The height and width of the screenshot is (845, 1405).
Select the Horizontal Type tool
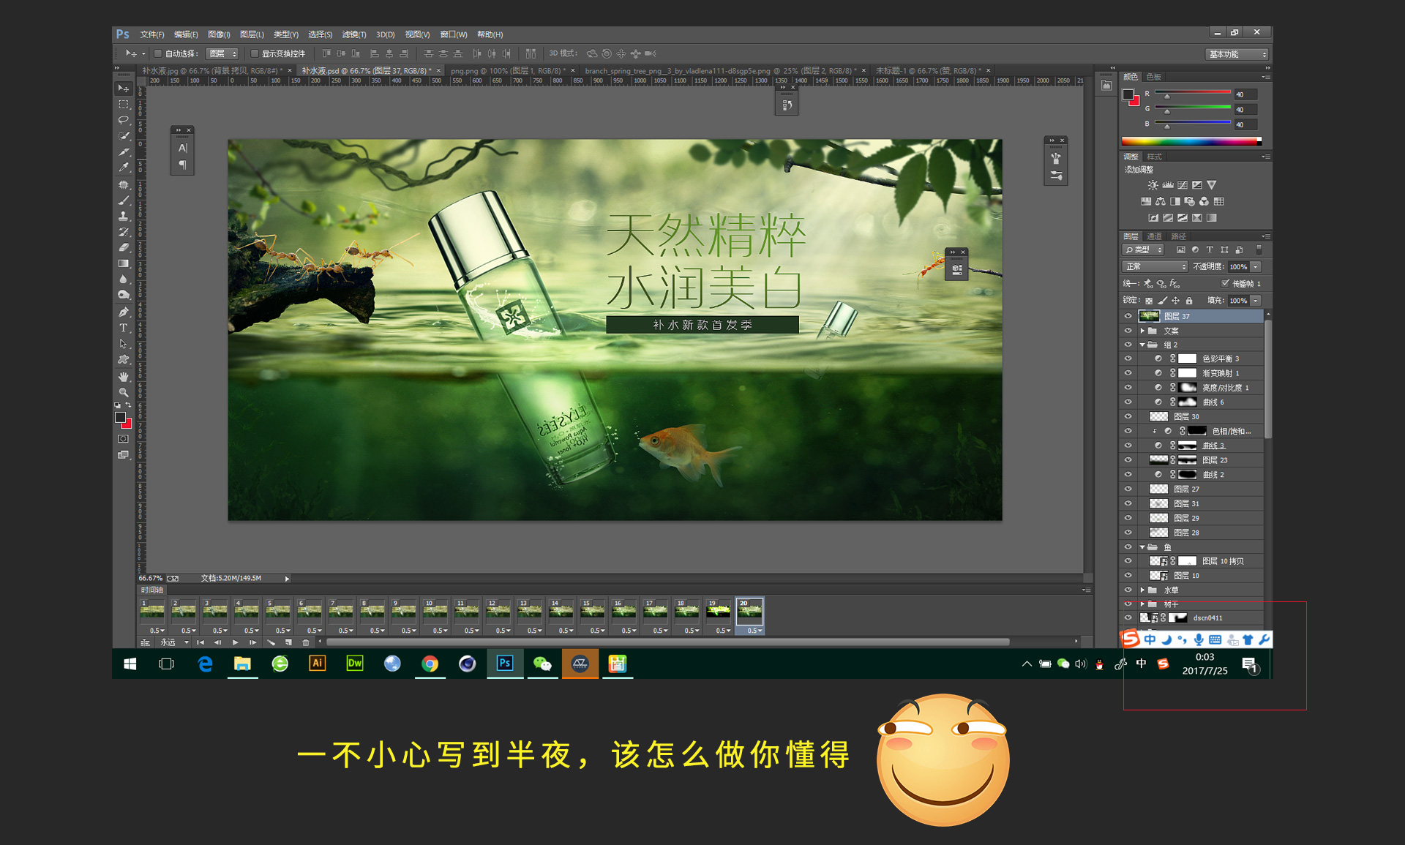(123, 328)
